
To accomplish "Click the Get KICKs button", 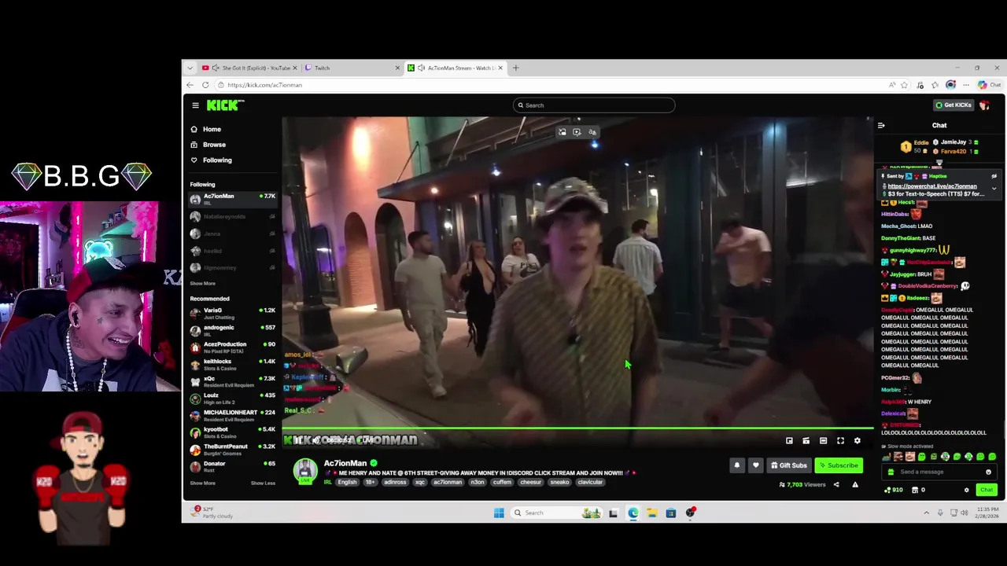I will 954,105.
